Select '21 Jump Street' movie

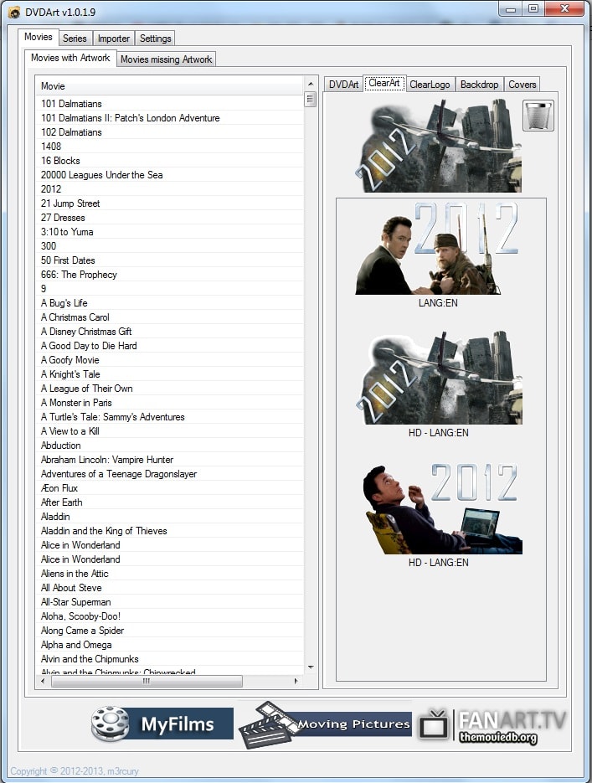(x=170, y=203)
